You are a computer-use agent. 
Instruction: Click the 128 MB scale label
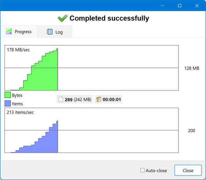pyautogui.click(x=192, y=68)
